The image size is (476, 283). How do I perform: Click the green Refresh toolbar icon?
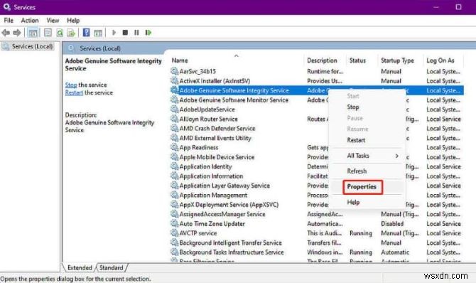(60, 33)
